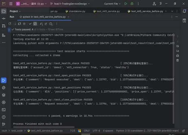Screen dimensions: 188x135
Task: Clear all console output with trash icon
Action: pyautogui.click(x=177, y=60)
